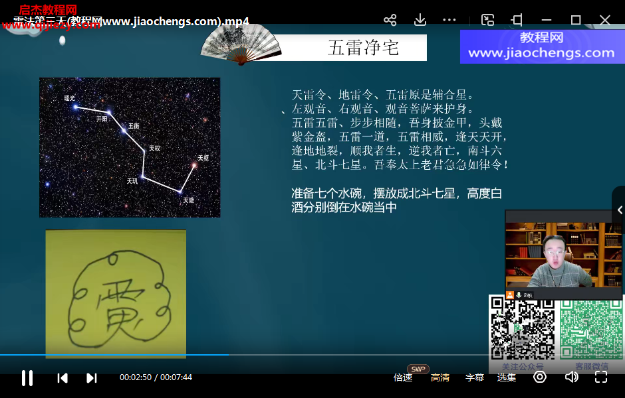Click the circular screenshot/record icon

click(540, 377)
